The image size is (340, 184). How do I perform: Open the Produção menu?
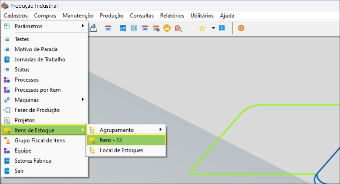112,15
